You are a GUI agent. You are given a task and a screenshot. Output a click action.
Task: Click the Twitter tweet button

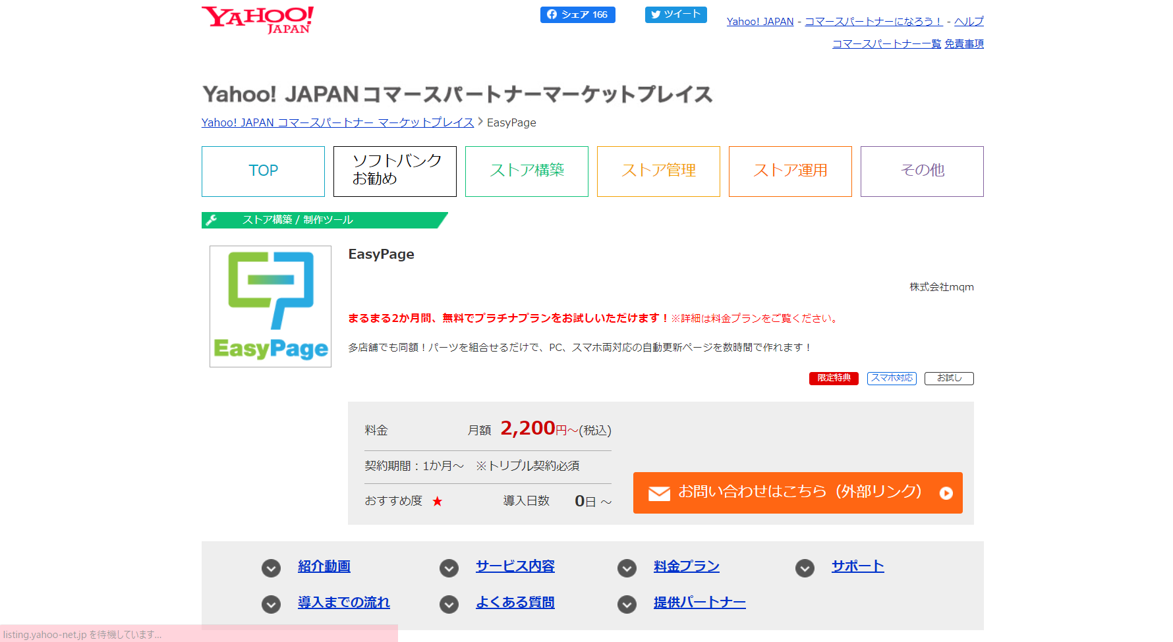pyautogui.click(x=675, y=14)
